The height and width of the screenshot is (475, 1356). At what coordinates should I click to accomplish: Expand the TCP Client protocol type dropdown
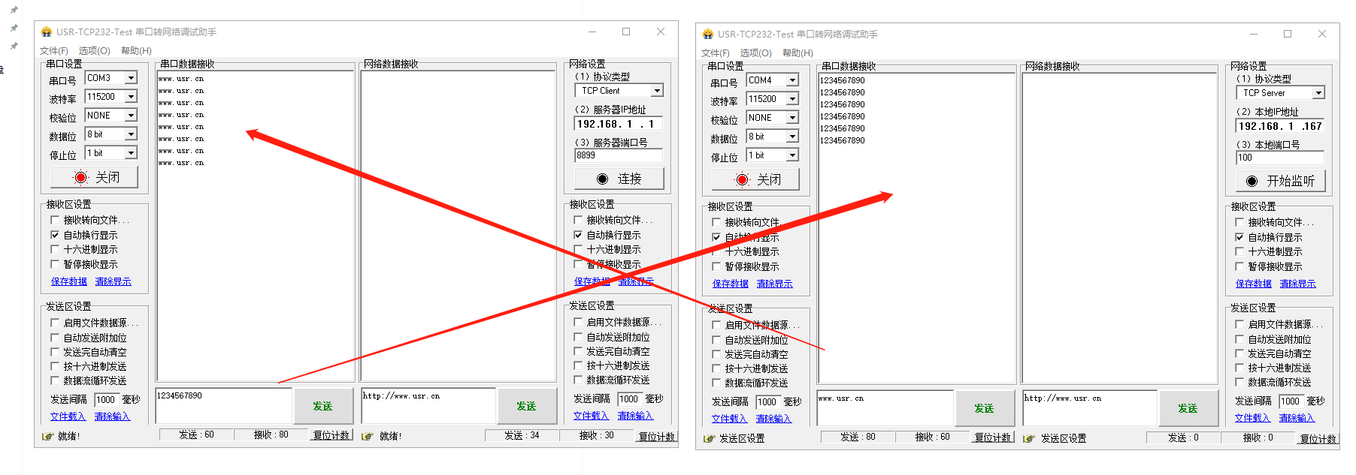[x=657, y=91]
